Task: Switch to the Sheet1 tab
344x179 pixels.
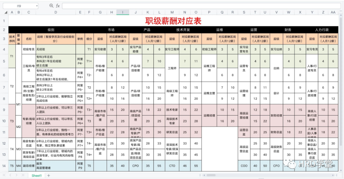Action: point(36,176)
